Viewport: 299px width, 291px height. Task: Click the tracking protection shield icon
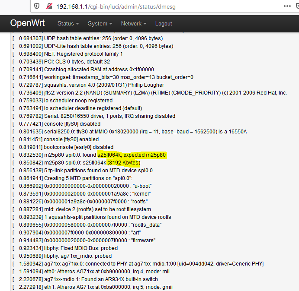pos(37,6)
